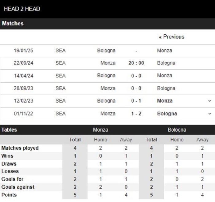View the 0 - 0 score from 28/09/23
This screenshot has width=215, height=202.
(136, 88)
